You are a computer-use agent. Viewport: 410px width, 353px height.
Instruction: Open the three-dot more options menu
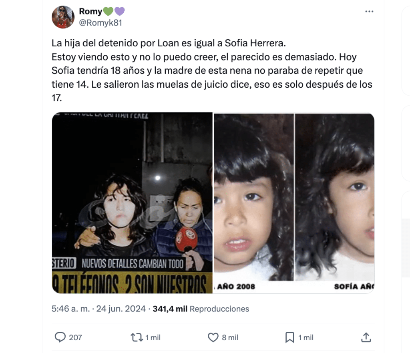click(x=369, y=12)
